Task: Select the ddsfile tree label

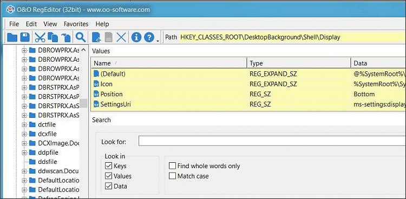Action: (48, 162)
